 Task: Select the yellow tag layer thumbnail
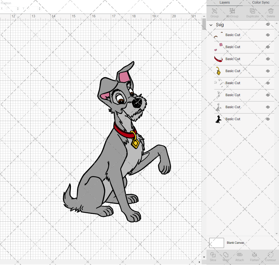pyautogui.click(x=218, y=71)
